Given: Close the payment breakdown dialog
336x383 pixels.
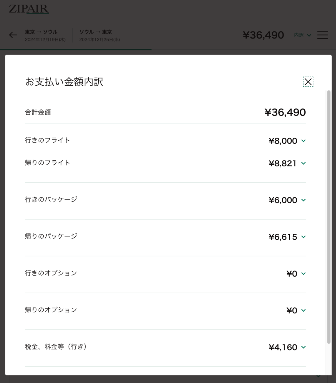Looking at the screenshot, I should click(308, 82).
